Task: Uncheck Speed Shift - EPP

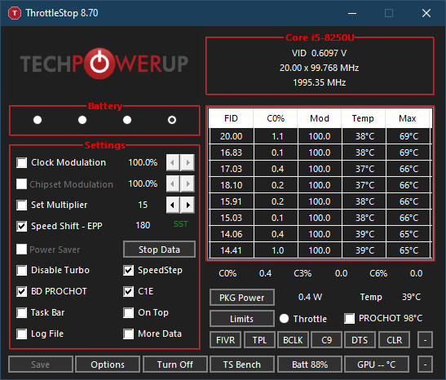Action: pyautogui.click(x=22, y=227)
